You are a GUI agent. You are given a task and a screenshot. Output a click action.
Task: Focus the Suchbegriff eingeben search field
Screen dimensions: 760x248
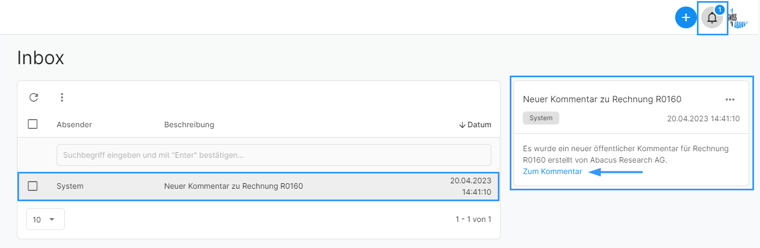(x=274, y=155)
